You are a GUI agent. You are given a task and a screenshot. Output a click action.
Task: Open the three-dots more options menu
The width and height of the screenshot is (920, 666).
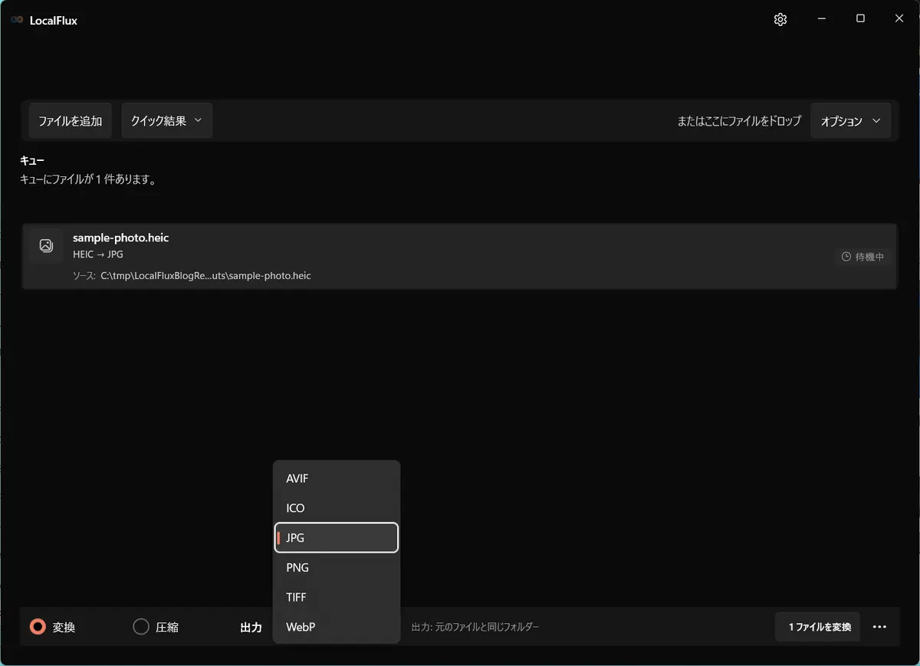[879, 627]
